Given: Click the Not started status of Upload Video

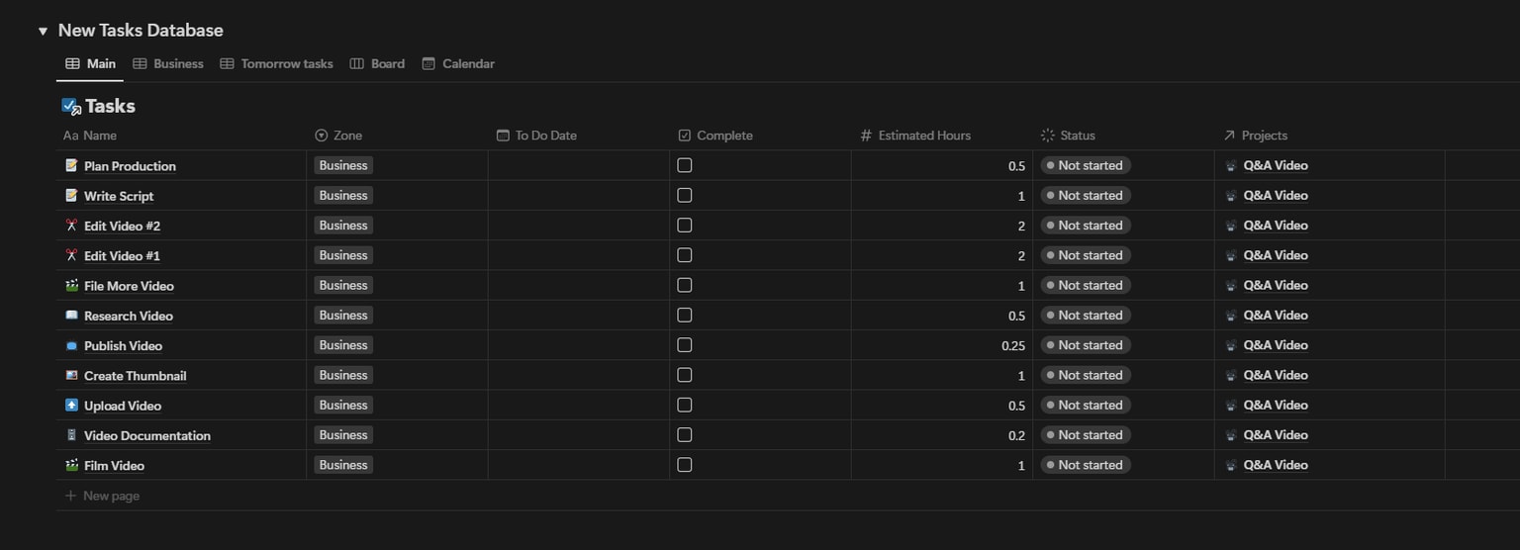Looking at the screenshot, I should coord(1086,405).
